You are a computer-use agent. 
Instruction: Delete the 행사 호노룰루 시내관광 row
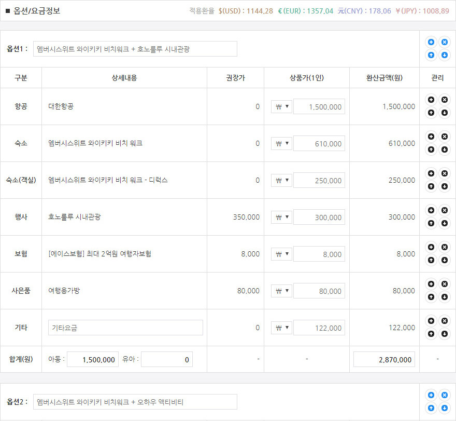[445, 210]
